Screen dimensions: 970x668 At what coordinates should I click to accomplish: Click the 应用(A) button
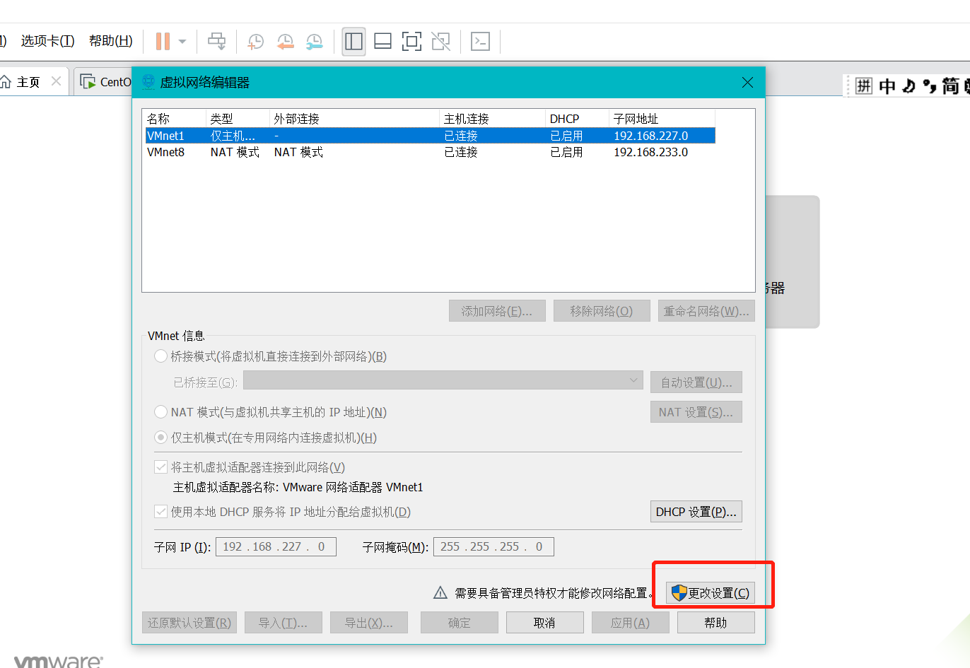coord(631,623)
